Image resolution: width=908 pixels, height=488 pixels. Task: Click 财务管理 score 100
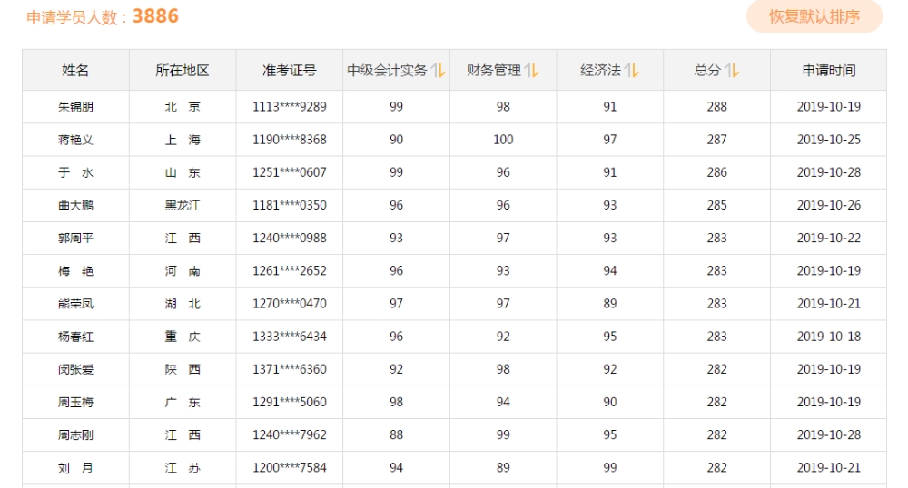[x=503, y=140]
